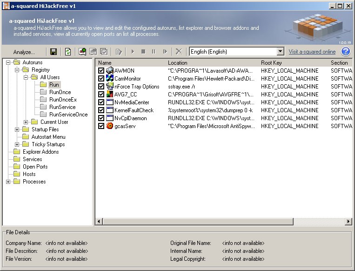The image size is (355, 271).
Task: Click the green Refresh icon in toolbar
Action: click(x=68, y=52)
